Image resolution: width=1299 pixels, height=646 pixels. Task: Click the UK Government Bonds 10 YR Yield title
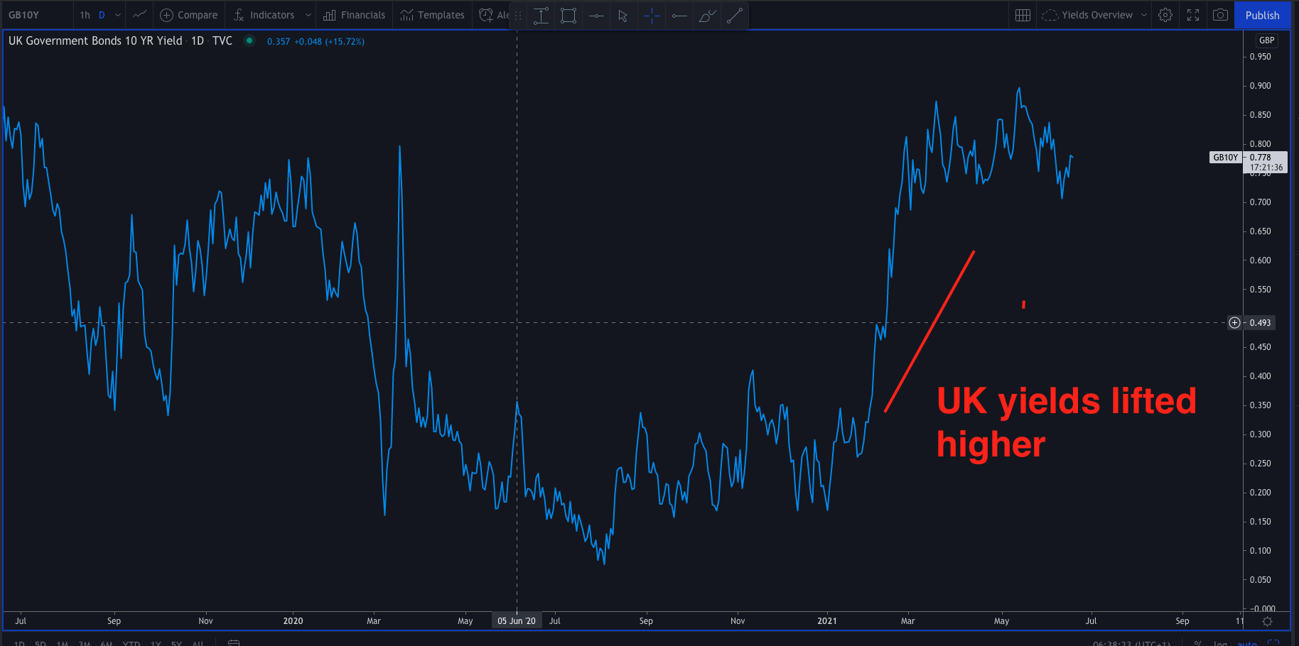click(95, 40)
